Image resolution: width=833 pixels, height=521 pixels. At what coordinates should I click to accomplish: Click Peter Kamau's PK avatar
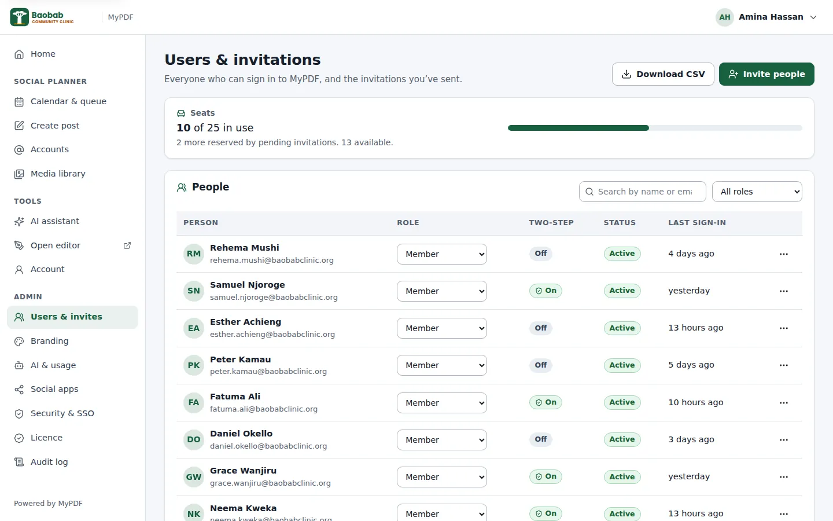194,365
